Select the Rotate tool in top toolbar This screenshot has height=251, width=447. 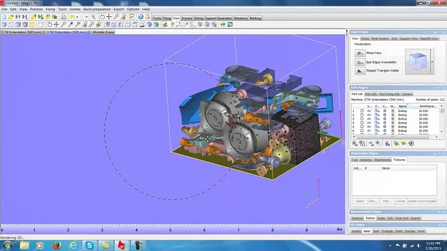[102, 17]
